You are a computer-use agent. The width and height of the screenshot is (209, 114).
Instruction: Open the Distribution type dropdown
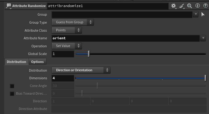(81, 70)
